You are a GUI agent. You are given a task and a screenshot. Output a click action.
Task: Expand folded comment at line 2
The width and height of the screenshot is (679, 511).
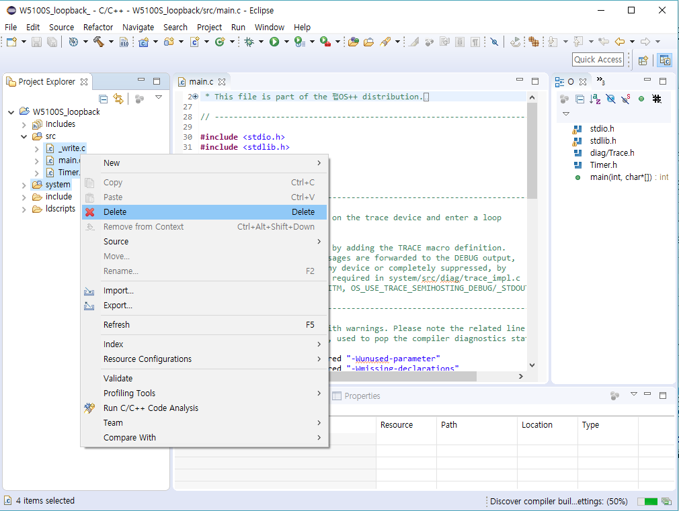[x=196, y=97]
